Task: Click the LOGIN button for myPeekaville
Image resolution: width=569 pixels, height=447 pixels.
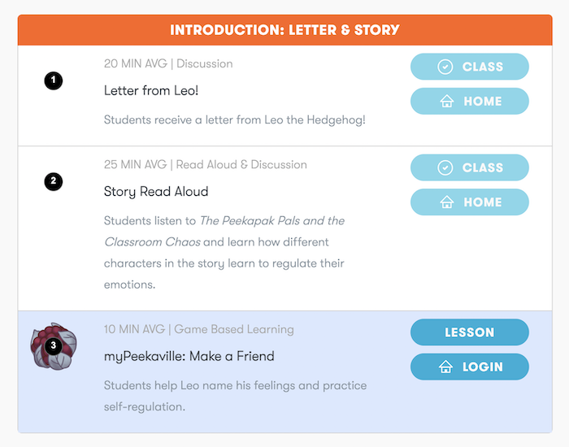Action: point(470,367)
